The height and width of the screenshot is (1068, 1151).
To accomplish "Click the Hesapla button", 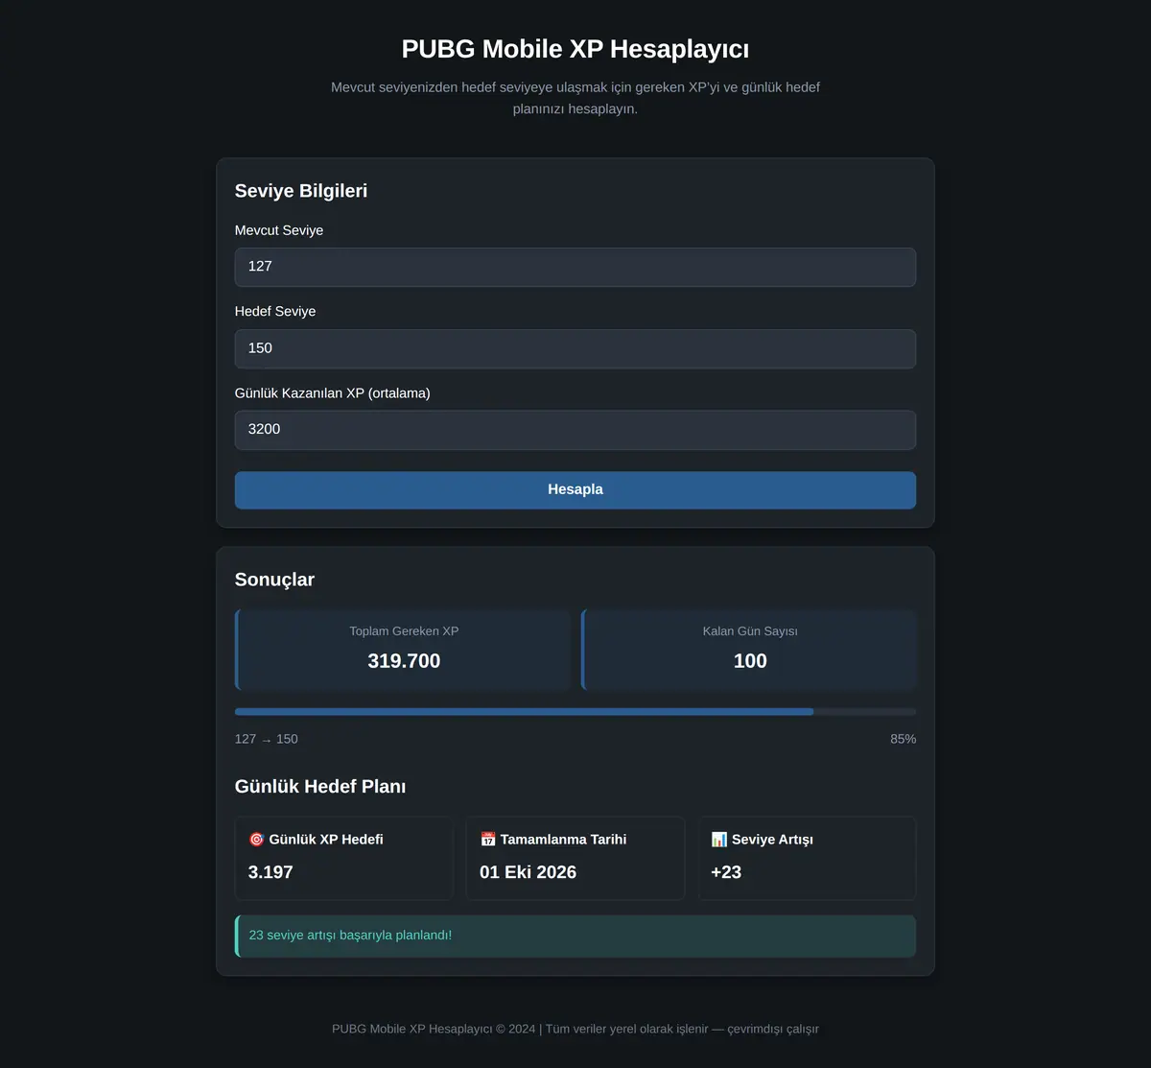I will [x=575, y=489].
